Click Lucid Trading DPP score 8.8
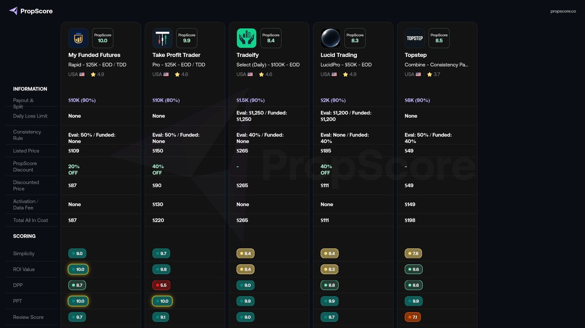 click(330, 285)
